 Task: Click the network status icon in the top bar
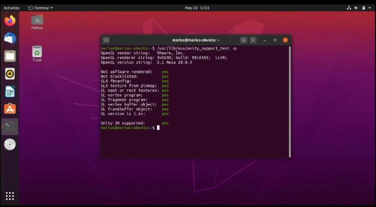pos(349,8)
